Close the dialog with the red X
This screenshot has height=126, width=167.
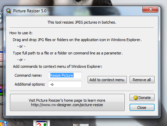tap(151, 9)
